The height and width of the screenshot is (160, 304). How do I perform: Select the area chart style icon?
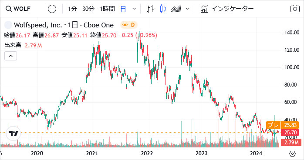(176, 9)
